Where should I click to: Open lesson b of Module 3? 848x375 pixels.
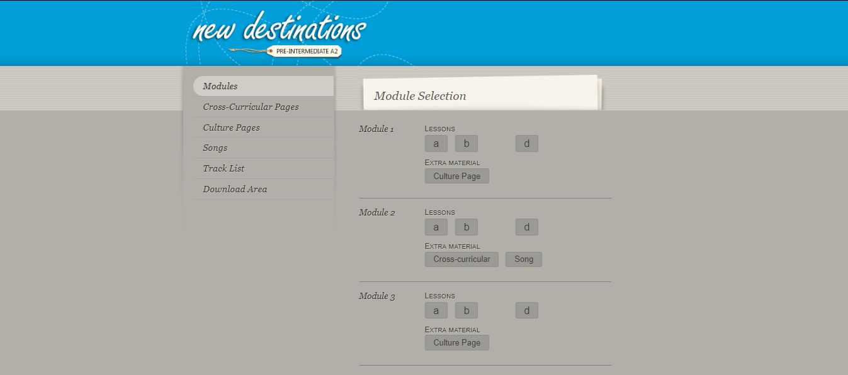click(466, 311)
